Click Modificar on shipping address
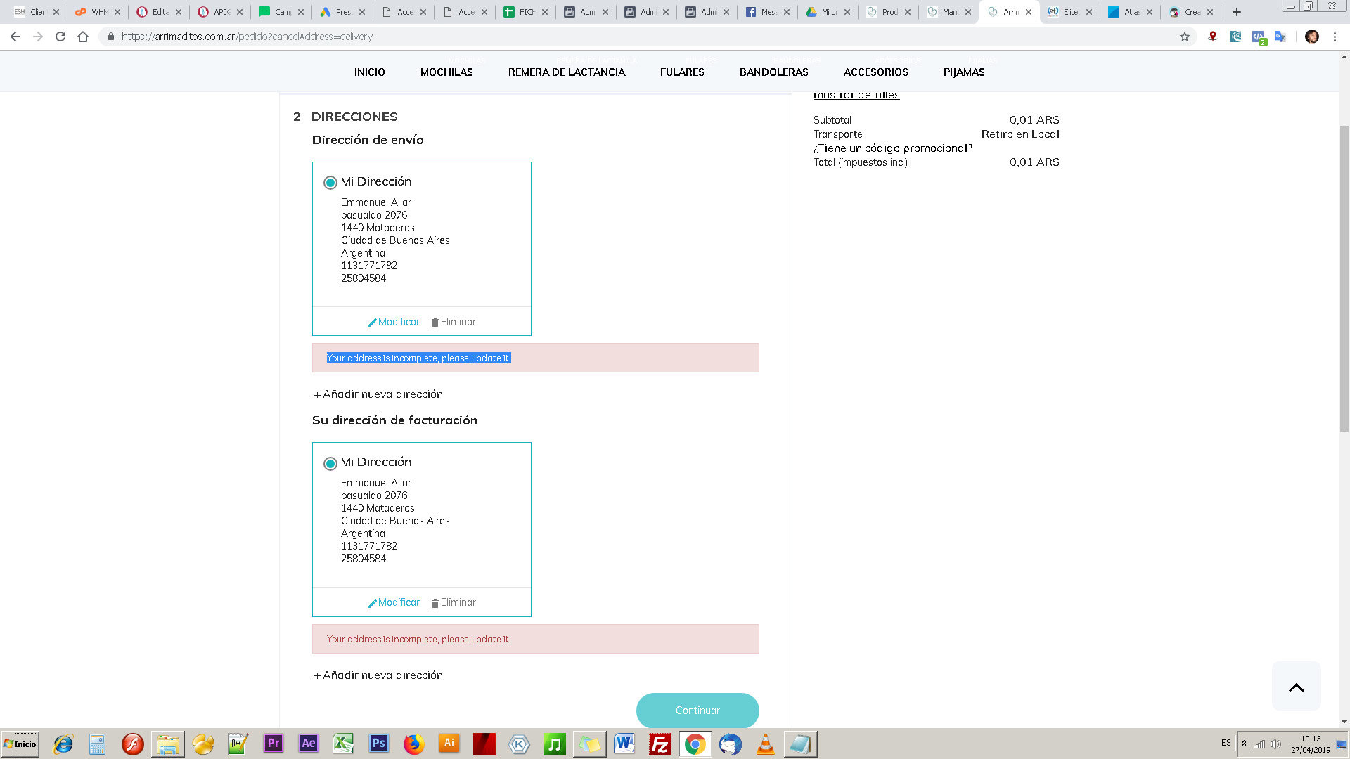The height and width of the screenshot is (759, 1350). click(x=394, y=322)
